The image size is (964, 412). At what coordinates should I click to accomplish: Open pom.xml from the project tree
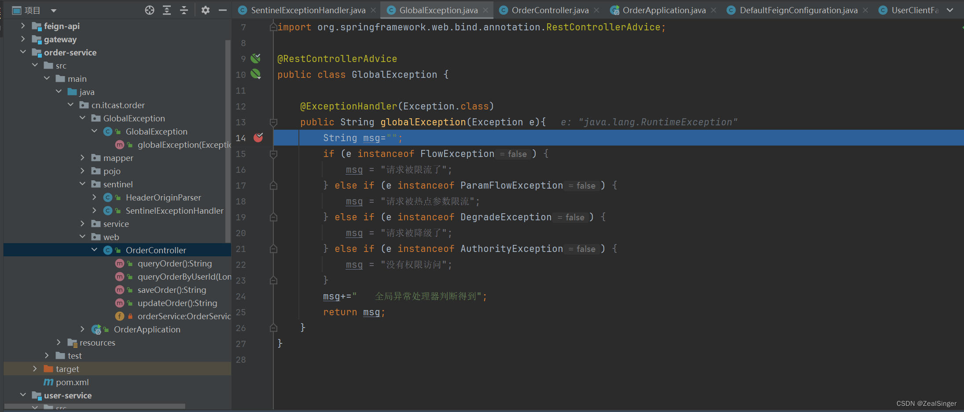coord(72,382)
